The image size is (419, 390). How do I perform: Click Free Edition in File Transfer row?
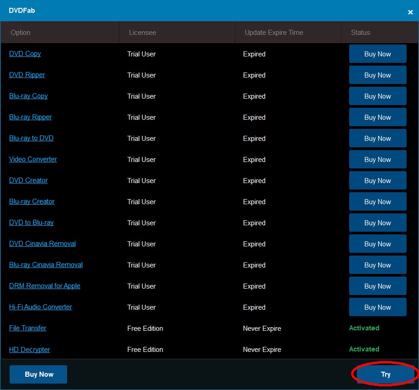pos(145,329)
